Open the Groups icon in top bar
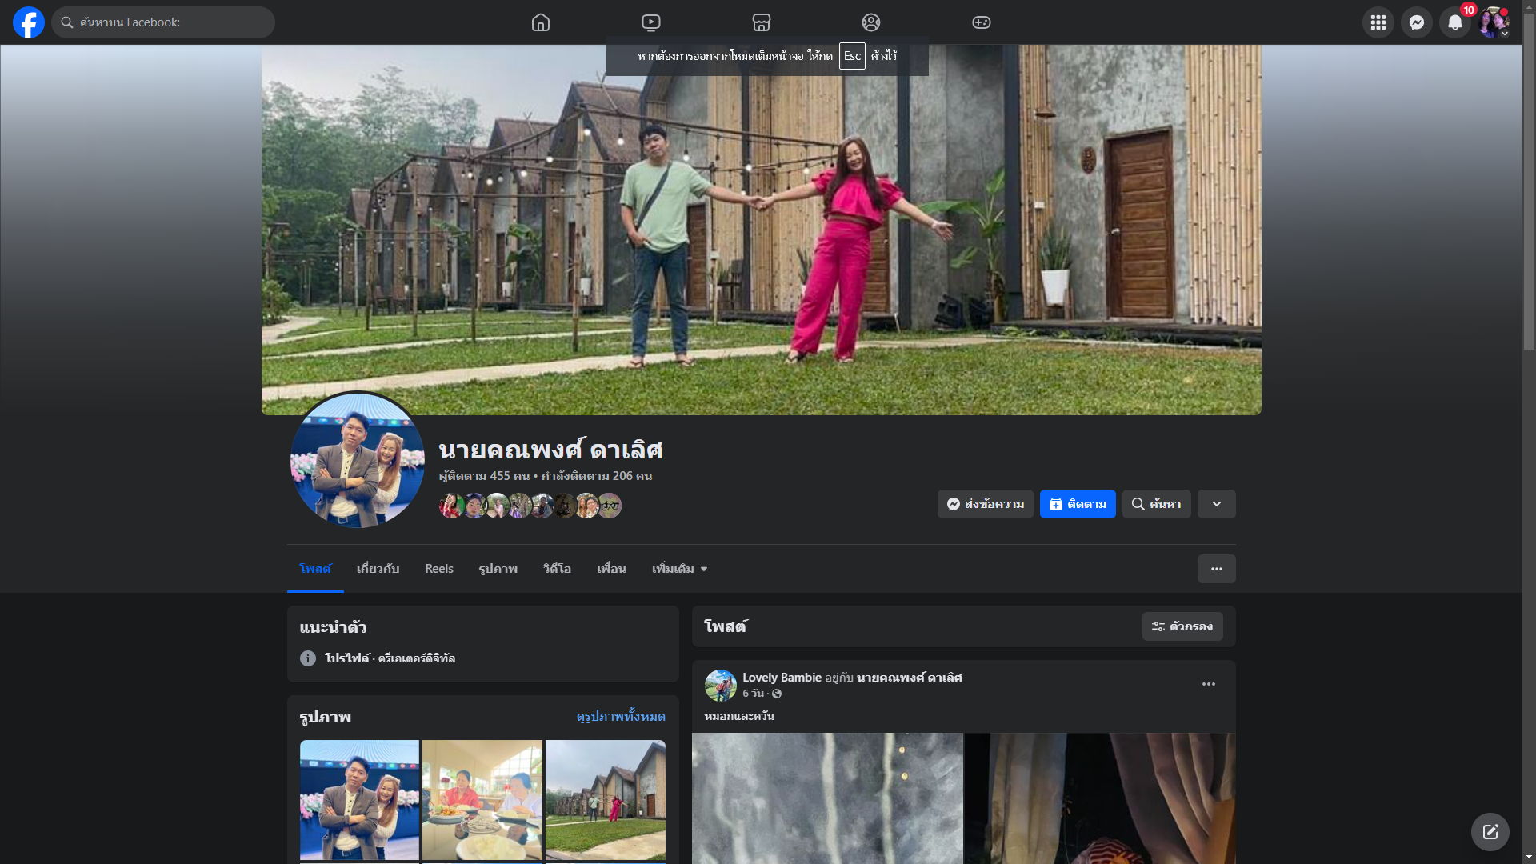 coord(871,22)
